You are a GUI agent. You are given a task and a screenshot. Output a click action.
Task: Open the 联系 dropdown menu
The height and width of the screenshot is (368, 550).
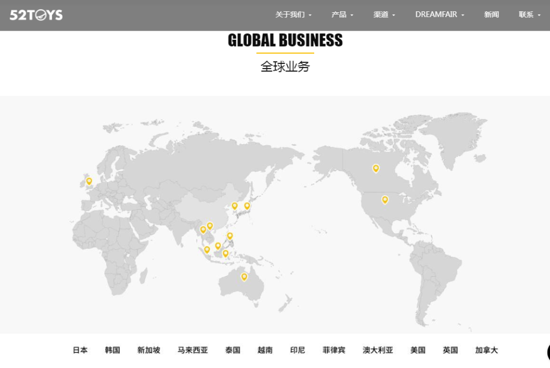(529, 14)
